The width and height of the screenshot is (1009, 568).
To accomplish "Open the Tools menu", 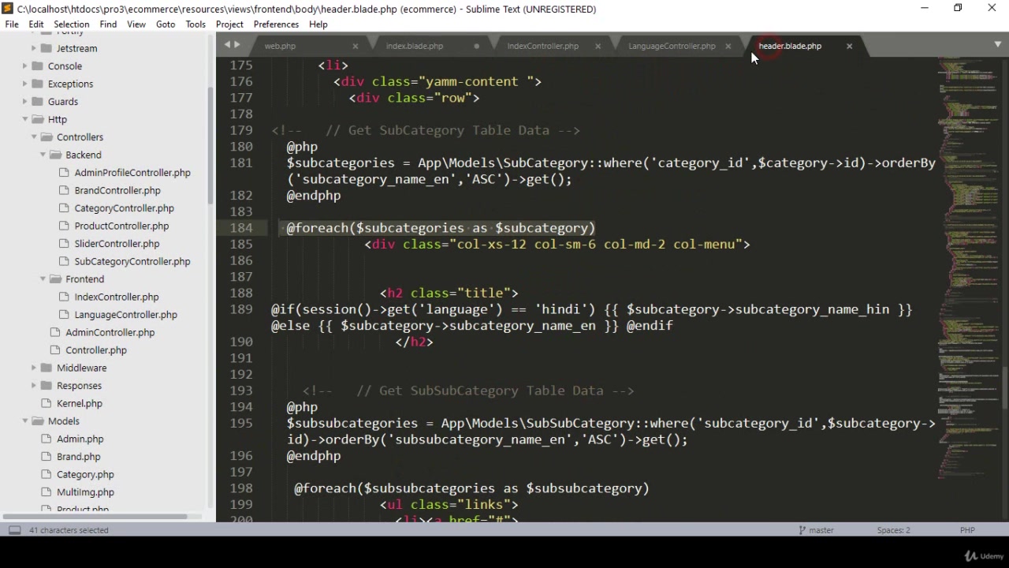I will 195,24.
